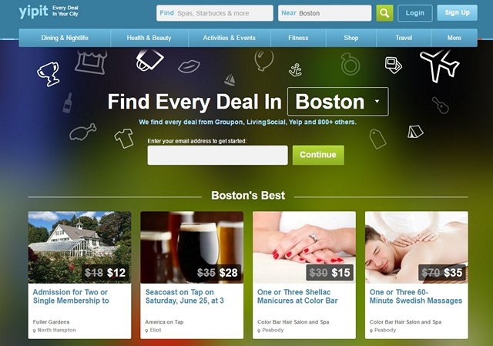Open the Seacoast on Tap beer thumbnail

pos(192,247)
